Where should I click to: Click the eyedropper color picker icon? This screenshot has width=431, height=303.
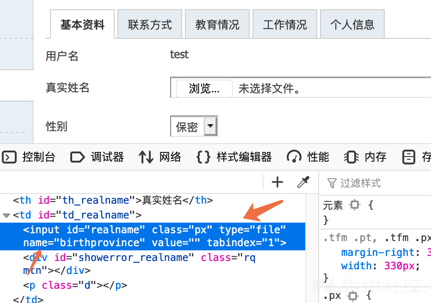(x=303, y=182)
